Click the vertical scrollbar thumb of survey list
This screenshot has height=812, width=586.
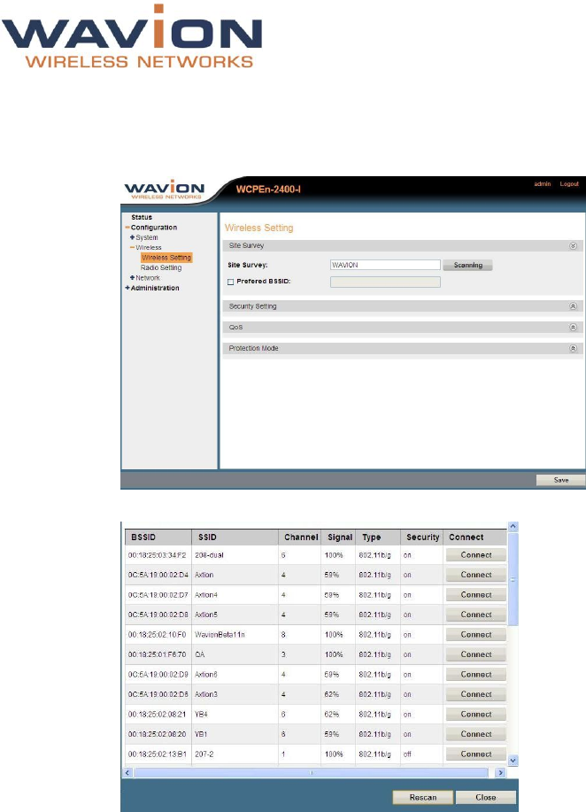(513, 579)
